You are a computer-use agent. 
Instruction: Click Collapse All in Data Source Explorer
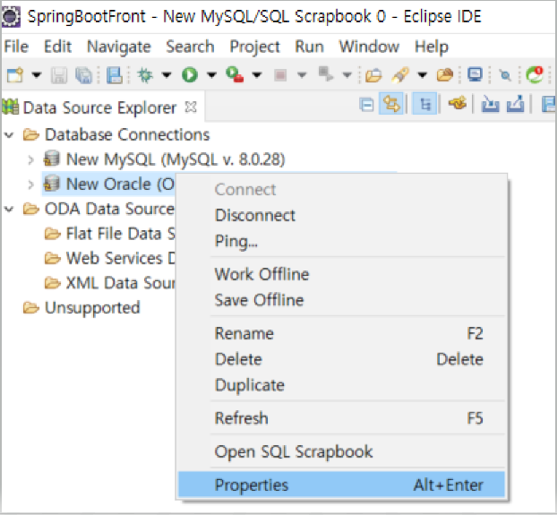[x=366, y=105]
